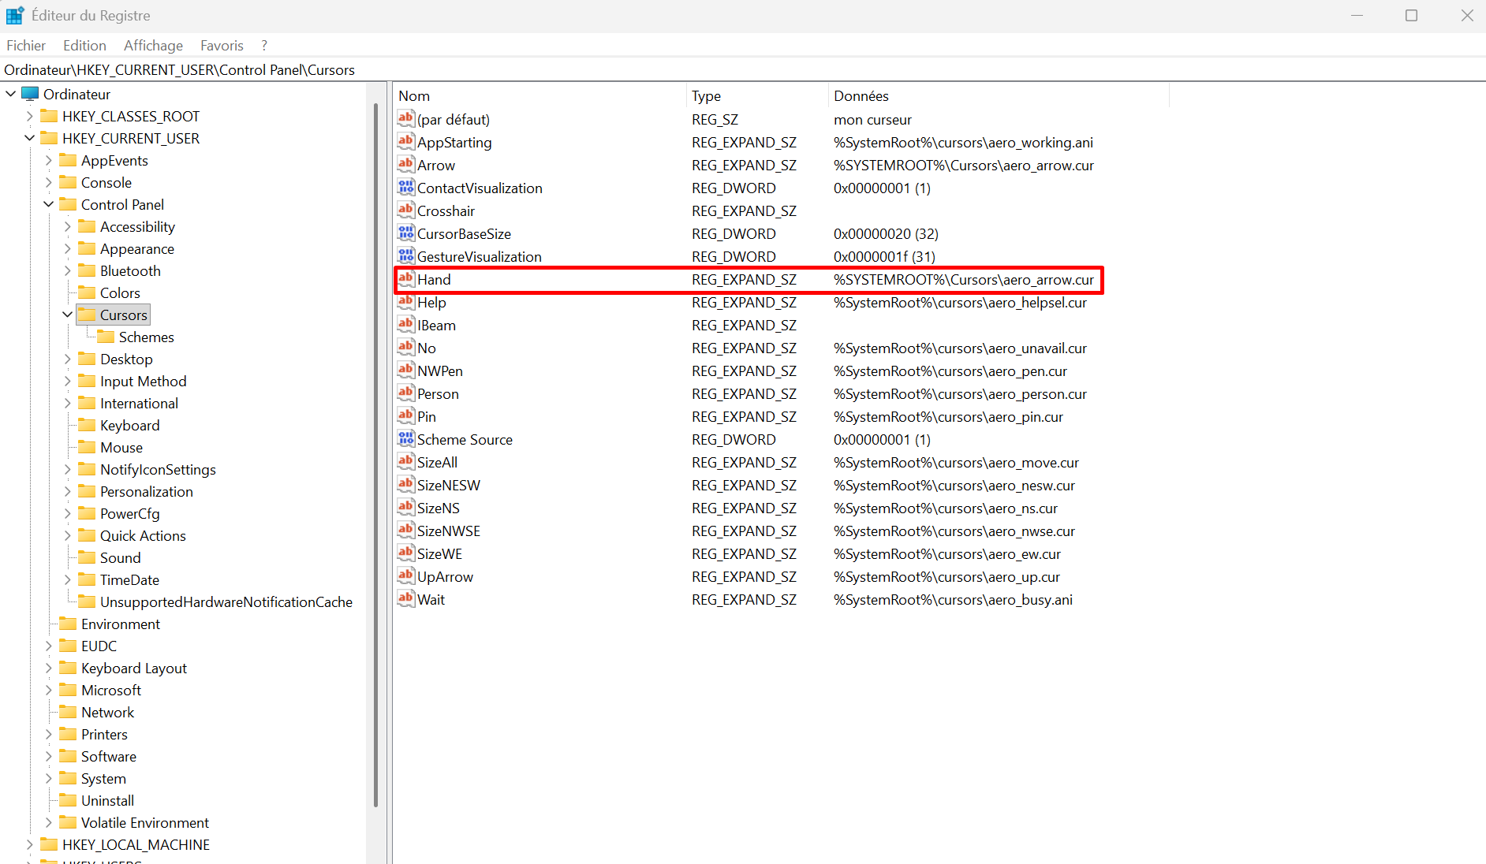The image size is (1486, 864).
Task: Click the Données column header
Action: (x=999, y=95)
